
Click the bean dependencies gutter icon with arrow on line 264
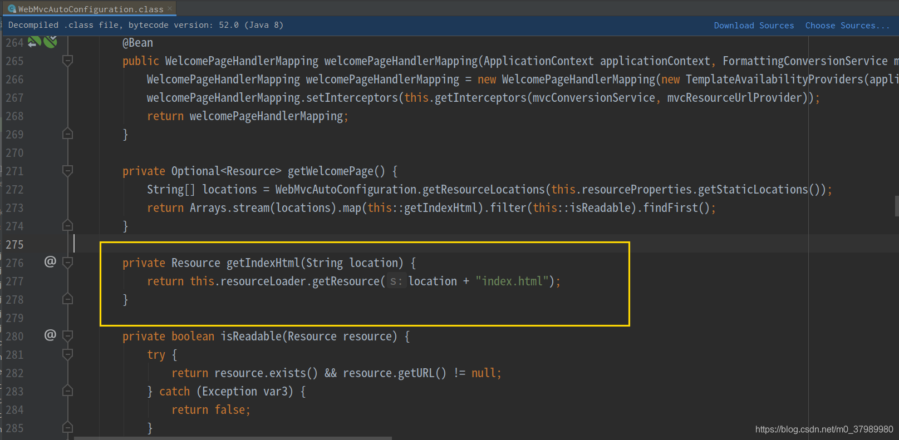pyautogui.click(x=34, y=42)
